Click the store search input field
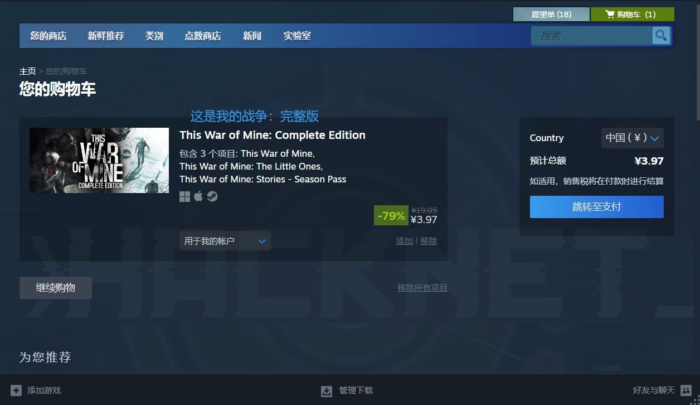 point(592,36)
